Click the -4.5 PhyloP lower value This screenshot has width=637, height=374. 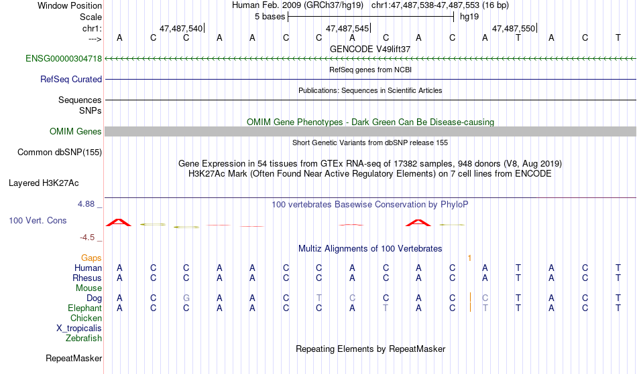tap(87, 238)
